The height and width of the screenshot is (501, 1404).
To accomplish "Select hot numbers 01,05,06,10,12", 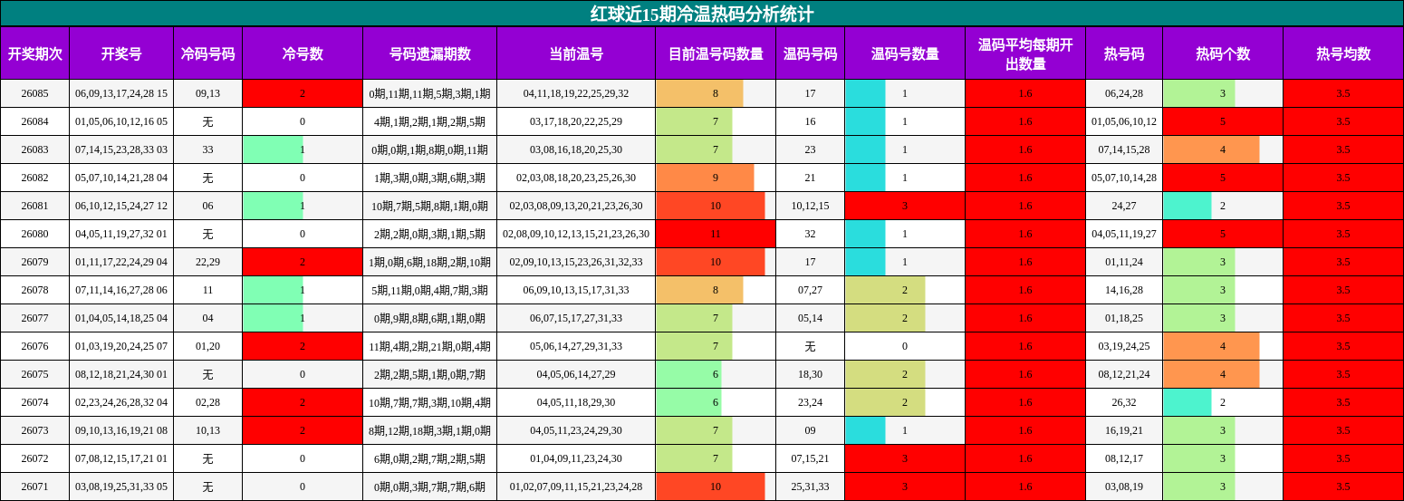I will [x=1124, y=121].
